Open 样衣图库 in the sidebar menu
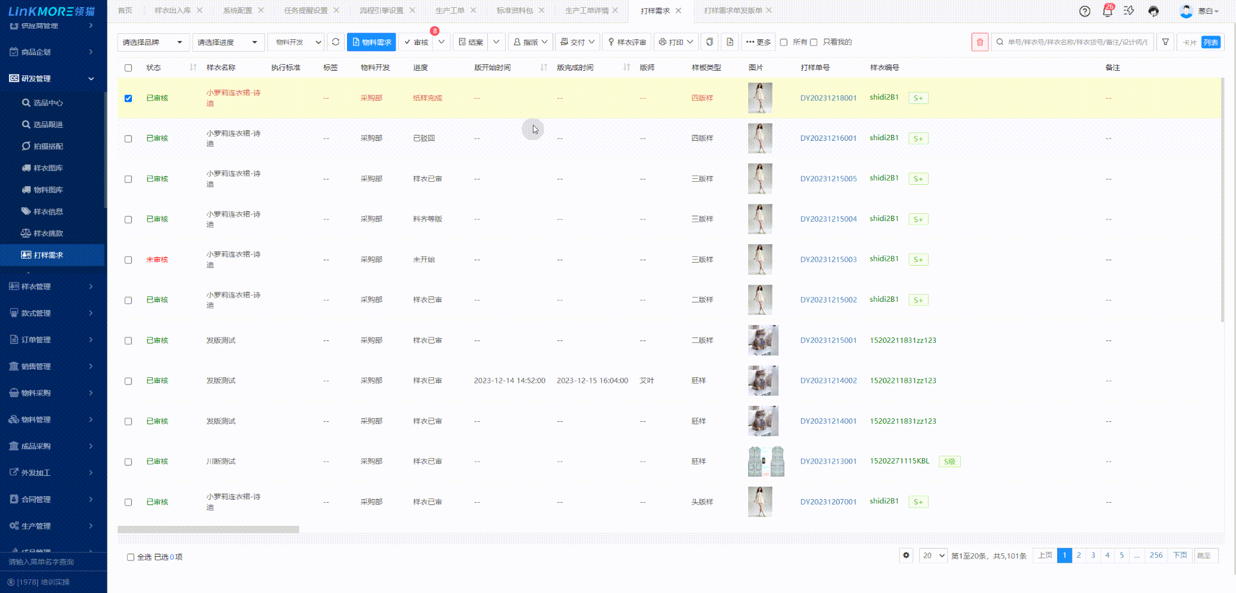 pos(48,168)
